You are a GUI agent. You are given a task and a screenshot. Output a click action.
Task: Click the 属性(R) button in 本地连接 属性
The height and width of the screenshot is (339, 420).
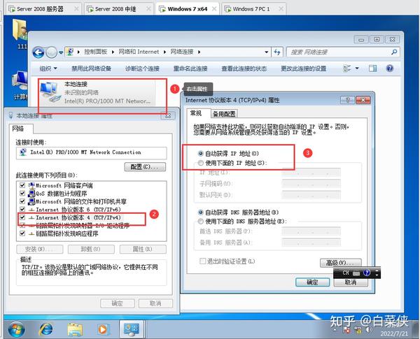coord(143,249)
